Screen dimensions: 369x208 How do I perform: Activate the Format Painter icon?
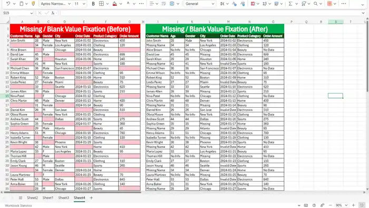point(33,4)
